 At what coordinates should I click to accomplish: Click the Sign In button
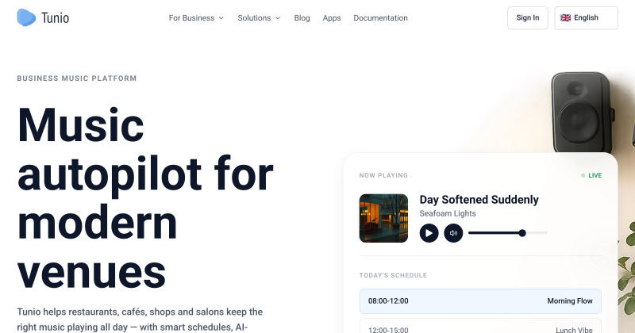coord(527,17)
